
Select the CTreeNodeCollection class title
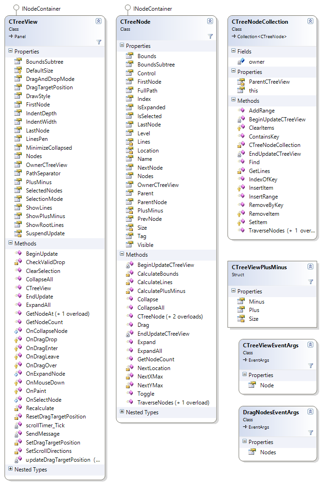[x=260, y=21]
